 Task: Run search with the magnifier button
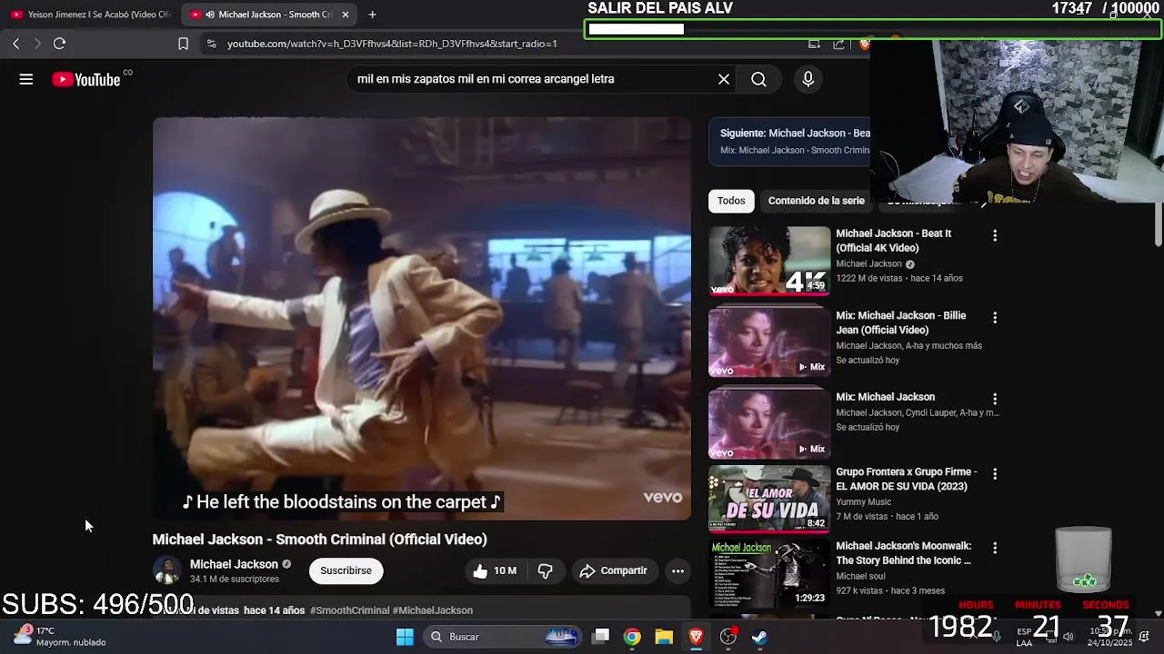(x=758, y=79)
